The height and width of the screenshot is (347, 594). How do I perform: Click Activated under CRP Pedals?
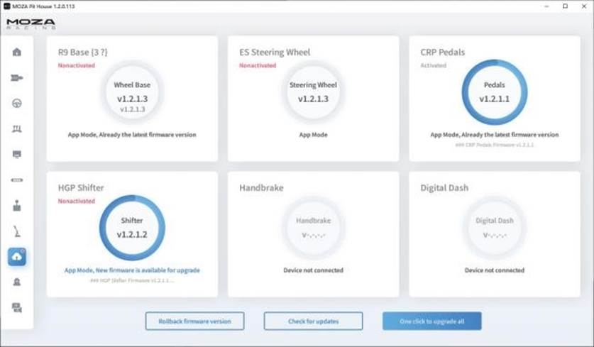434,65
